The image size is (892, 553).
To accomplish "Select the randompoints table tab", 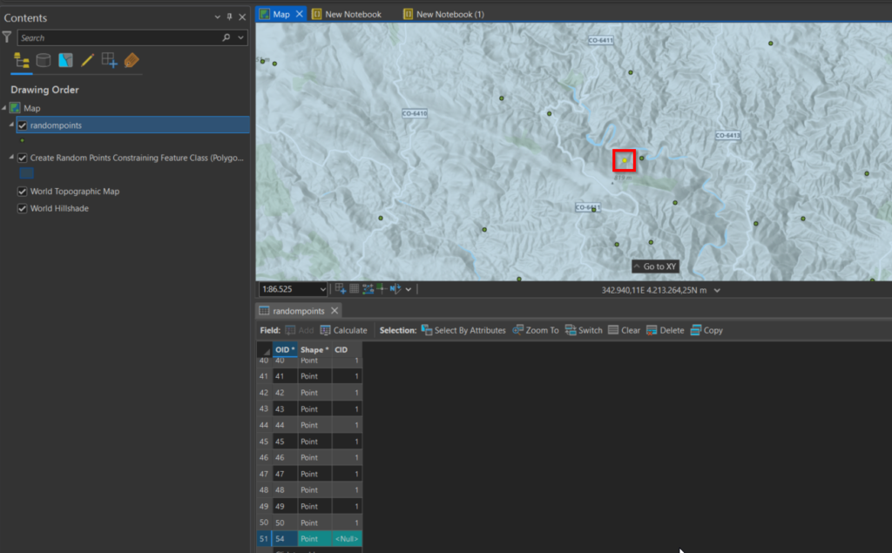I will coord(297,310).
